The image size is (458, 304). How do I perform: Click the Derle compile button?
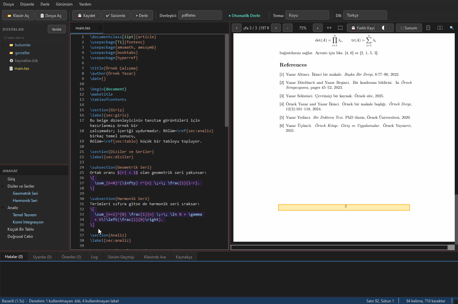pos(142,15)
